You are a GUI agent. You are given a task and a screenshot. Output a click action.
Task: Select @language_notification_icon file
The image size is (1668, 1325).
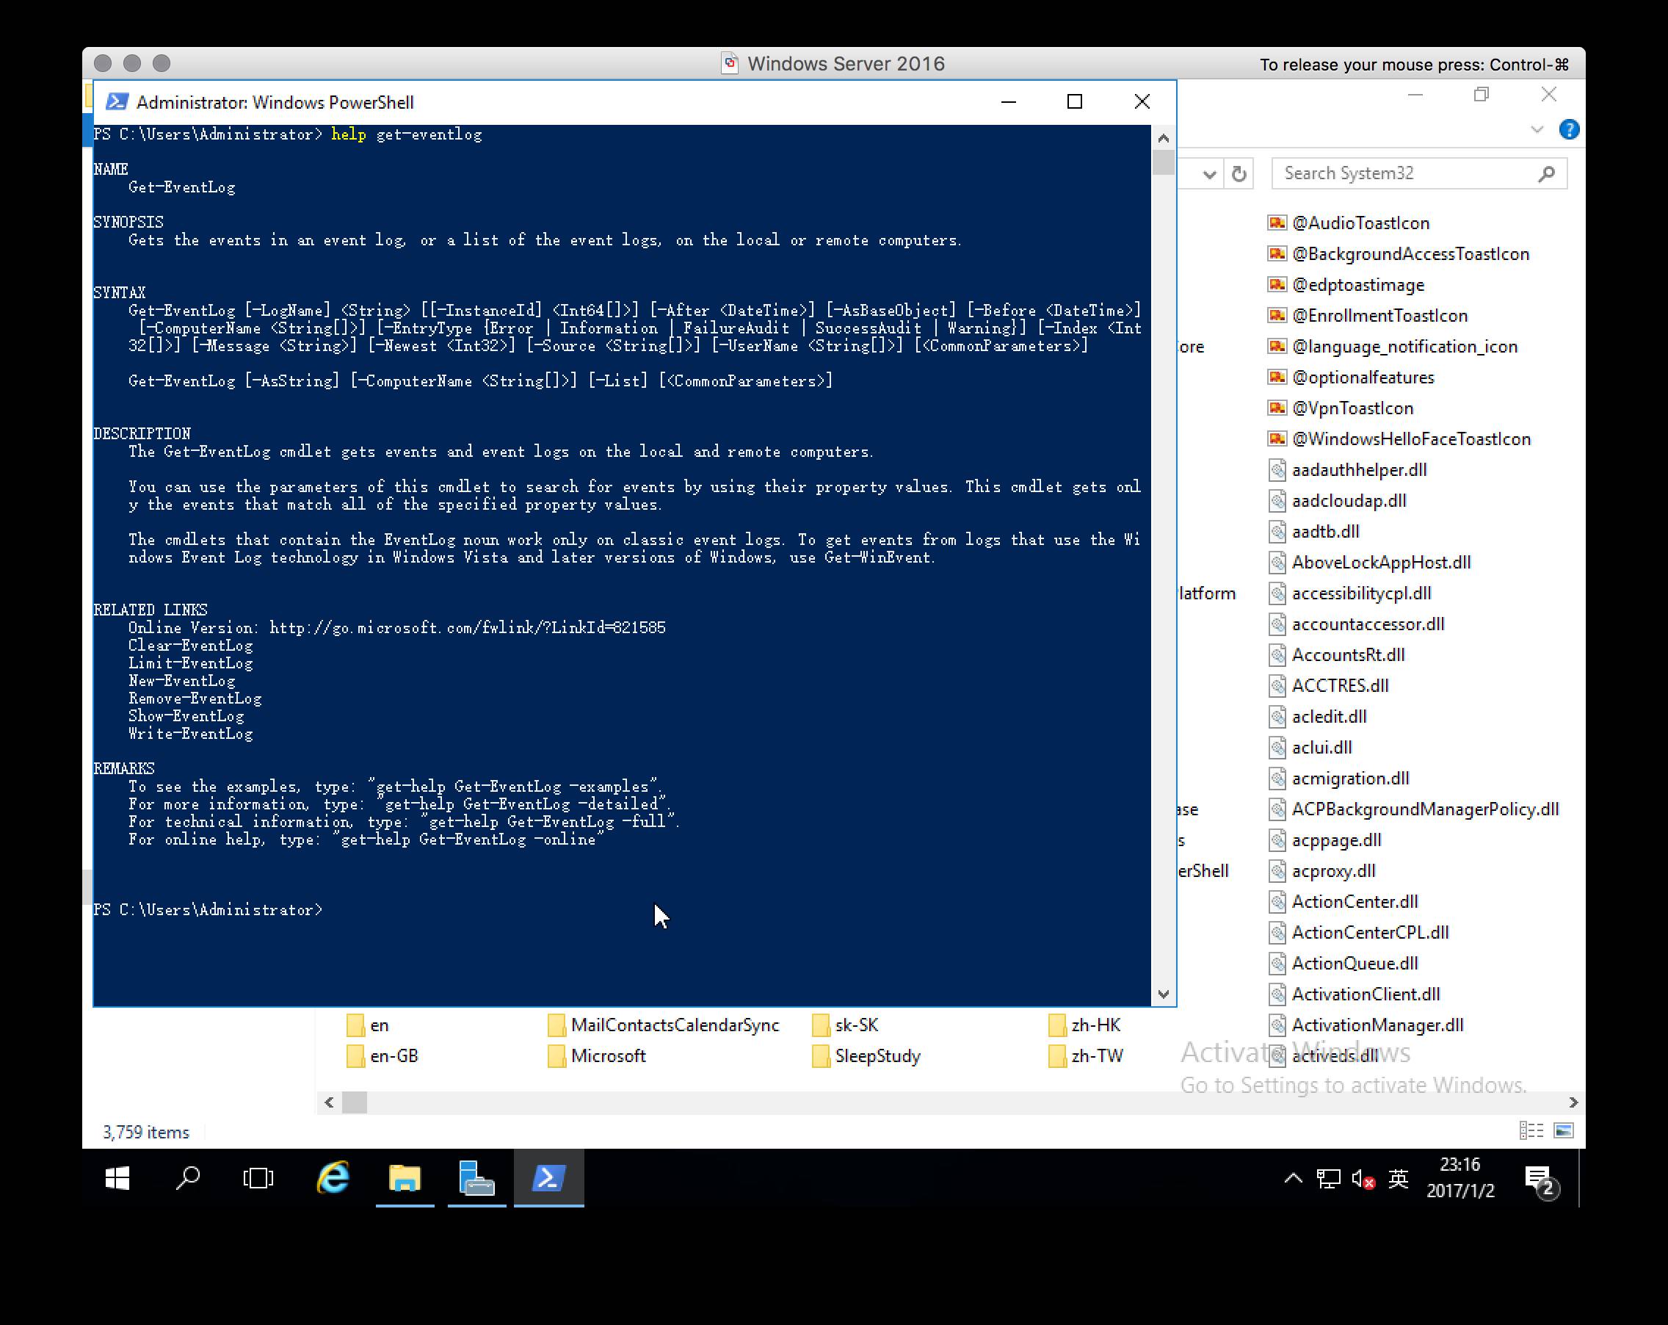(1393, 347)
